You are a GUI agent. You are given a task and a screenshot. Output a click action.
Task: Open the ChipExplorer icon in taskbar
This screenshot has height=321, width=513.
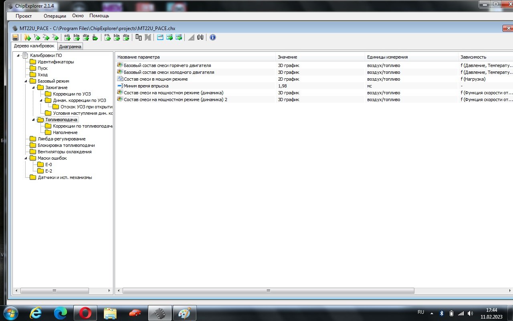[x=160, y=313]
